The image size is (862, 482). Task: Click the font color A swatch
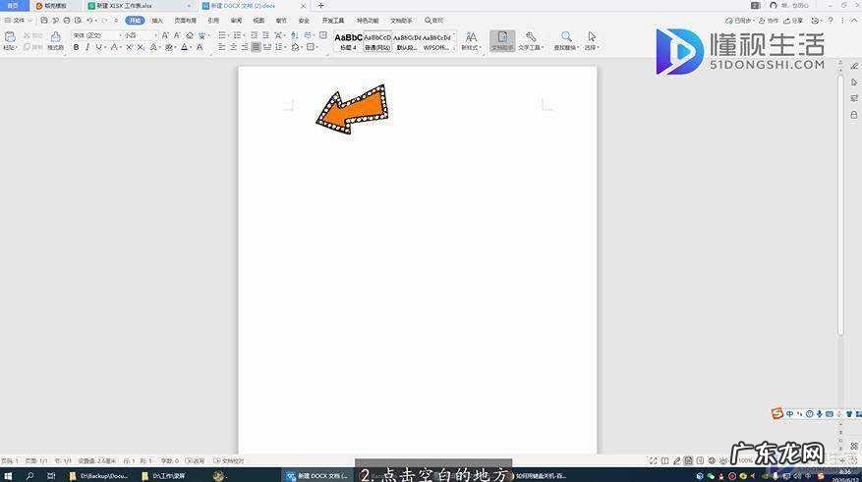pyautogui.click(x=184, y=47)
